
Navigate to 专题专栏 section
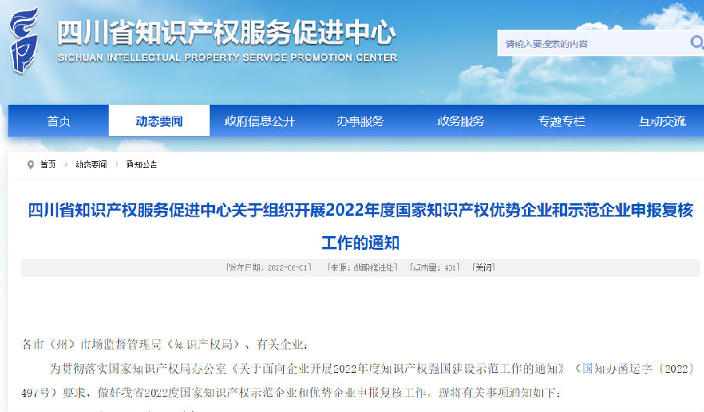[x=561, y=121]
